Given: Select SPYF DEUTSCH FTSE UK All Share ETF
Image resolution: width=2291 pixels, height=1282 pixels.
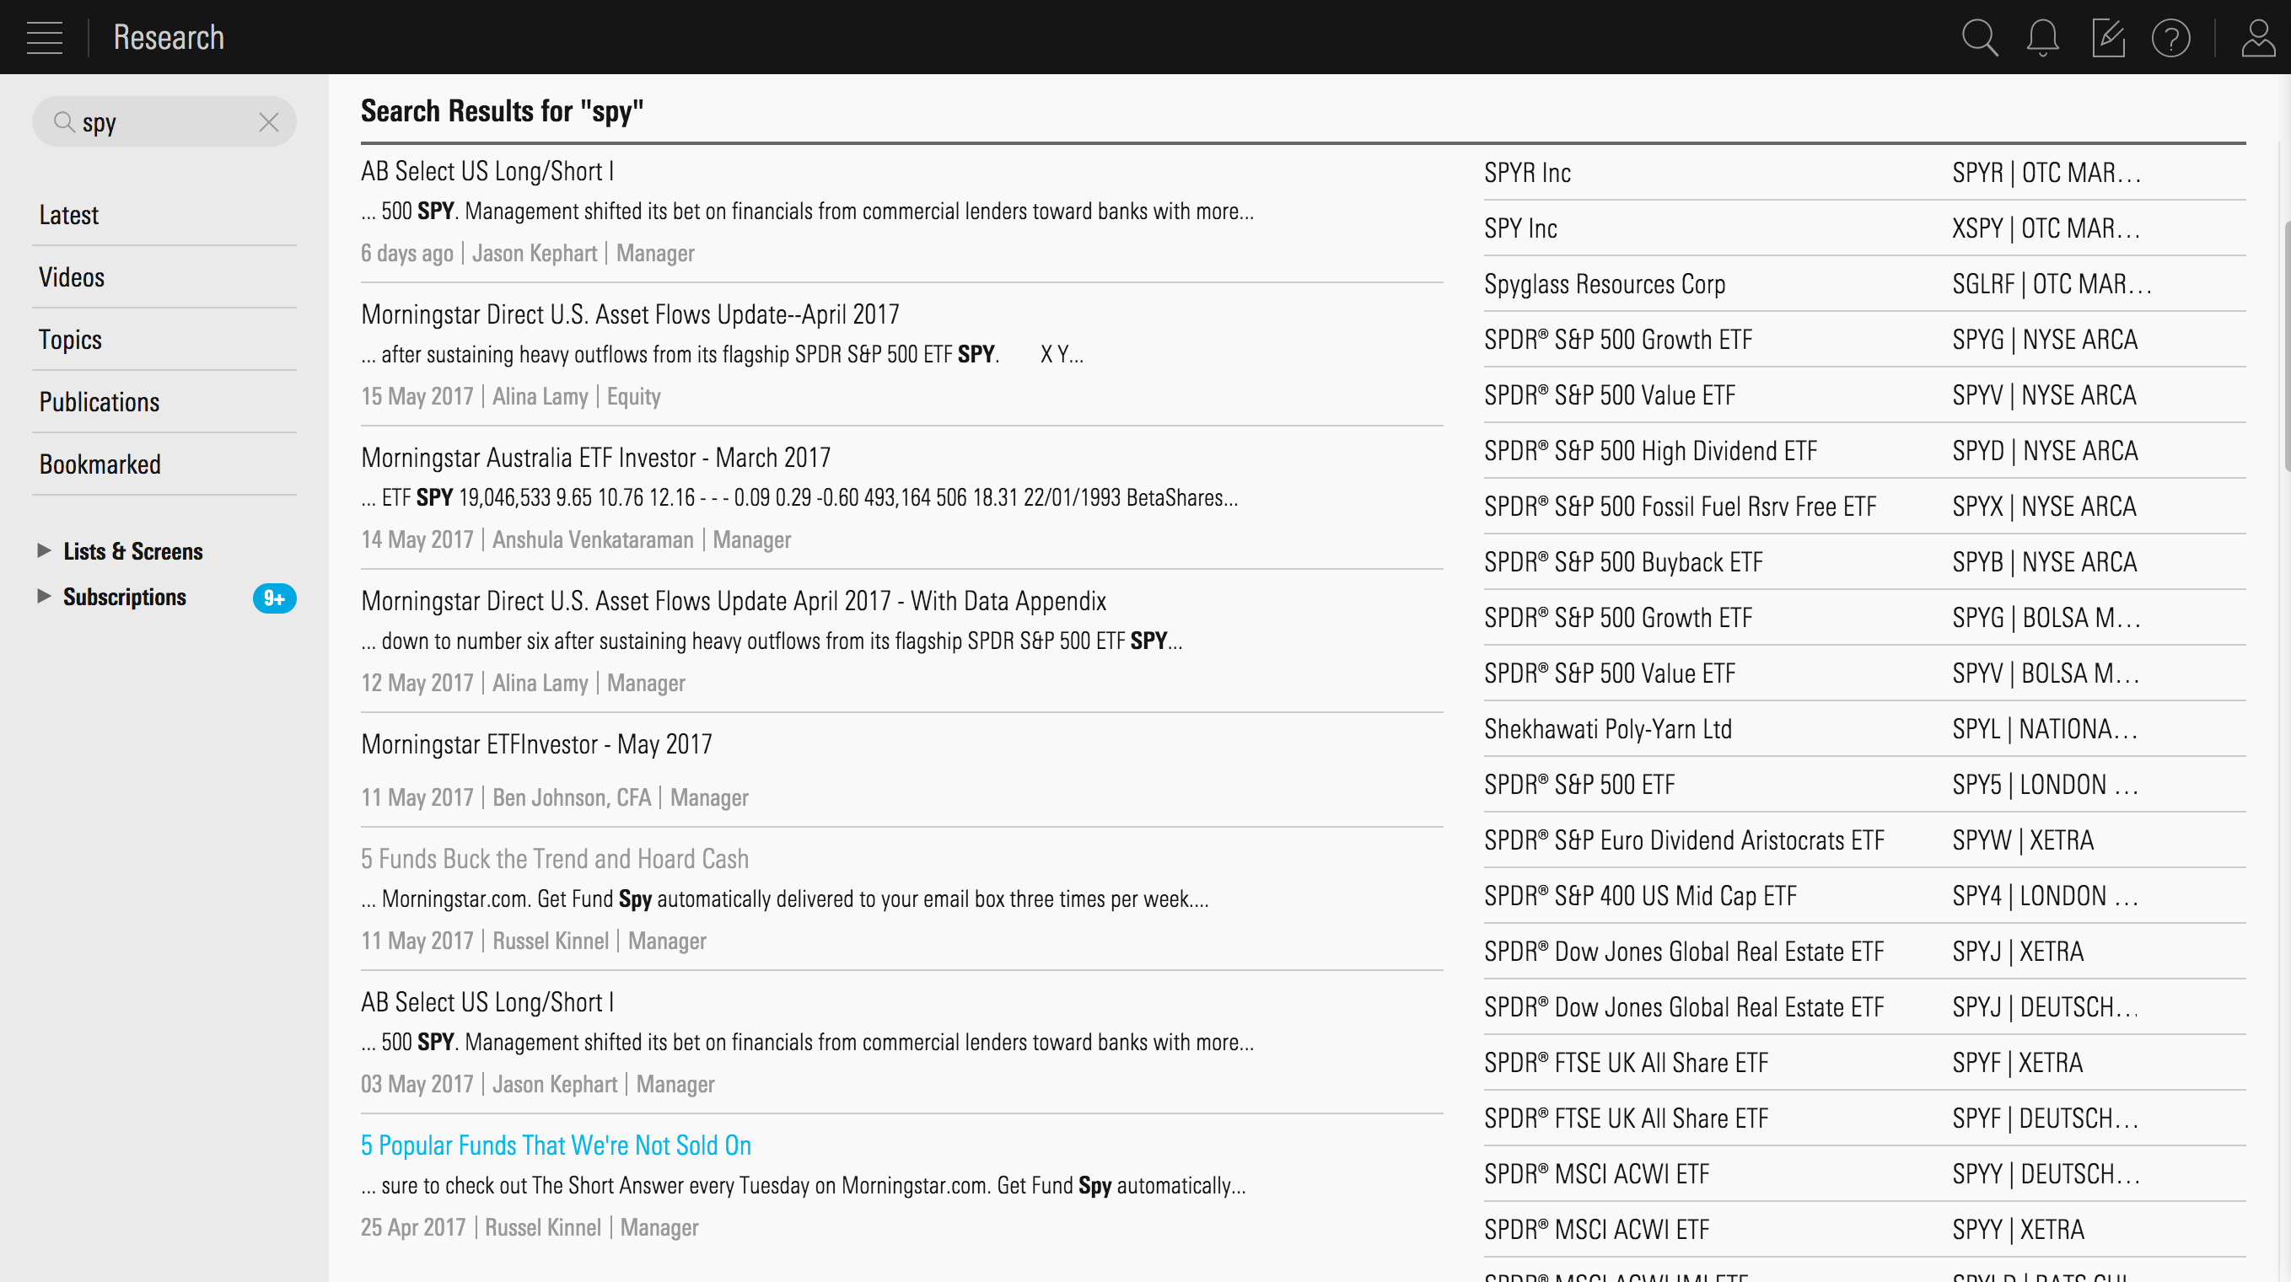Looking at the screenshot, I should (1864, 1118).
